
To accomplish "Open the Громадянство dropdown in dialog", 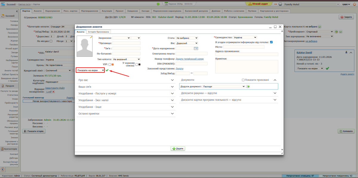I will [244, 38].
